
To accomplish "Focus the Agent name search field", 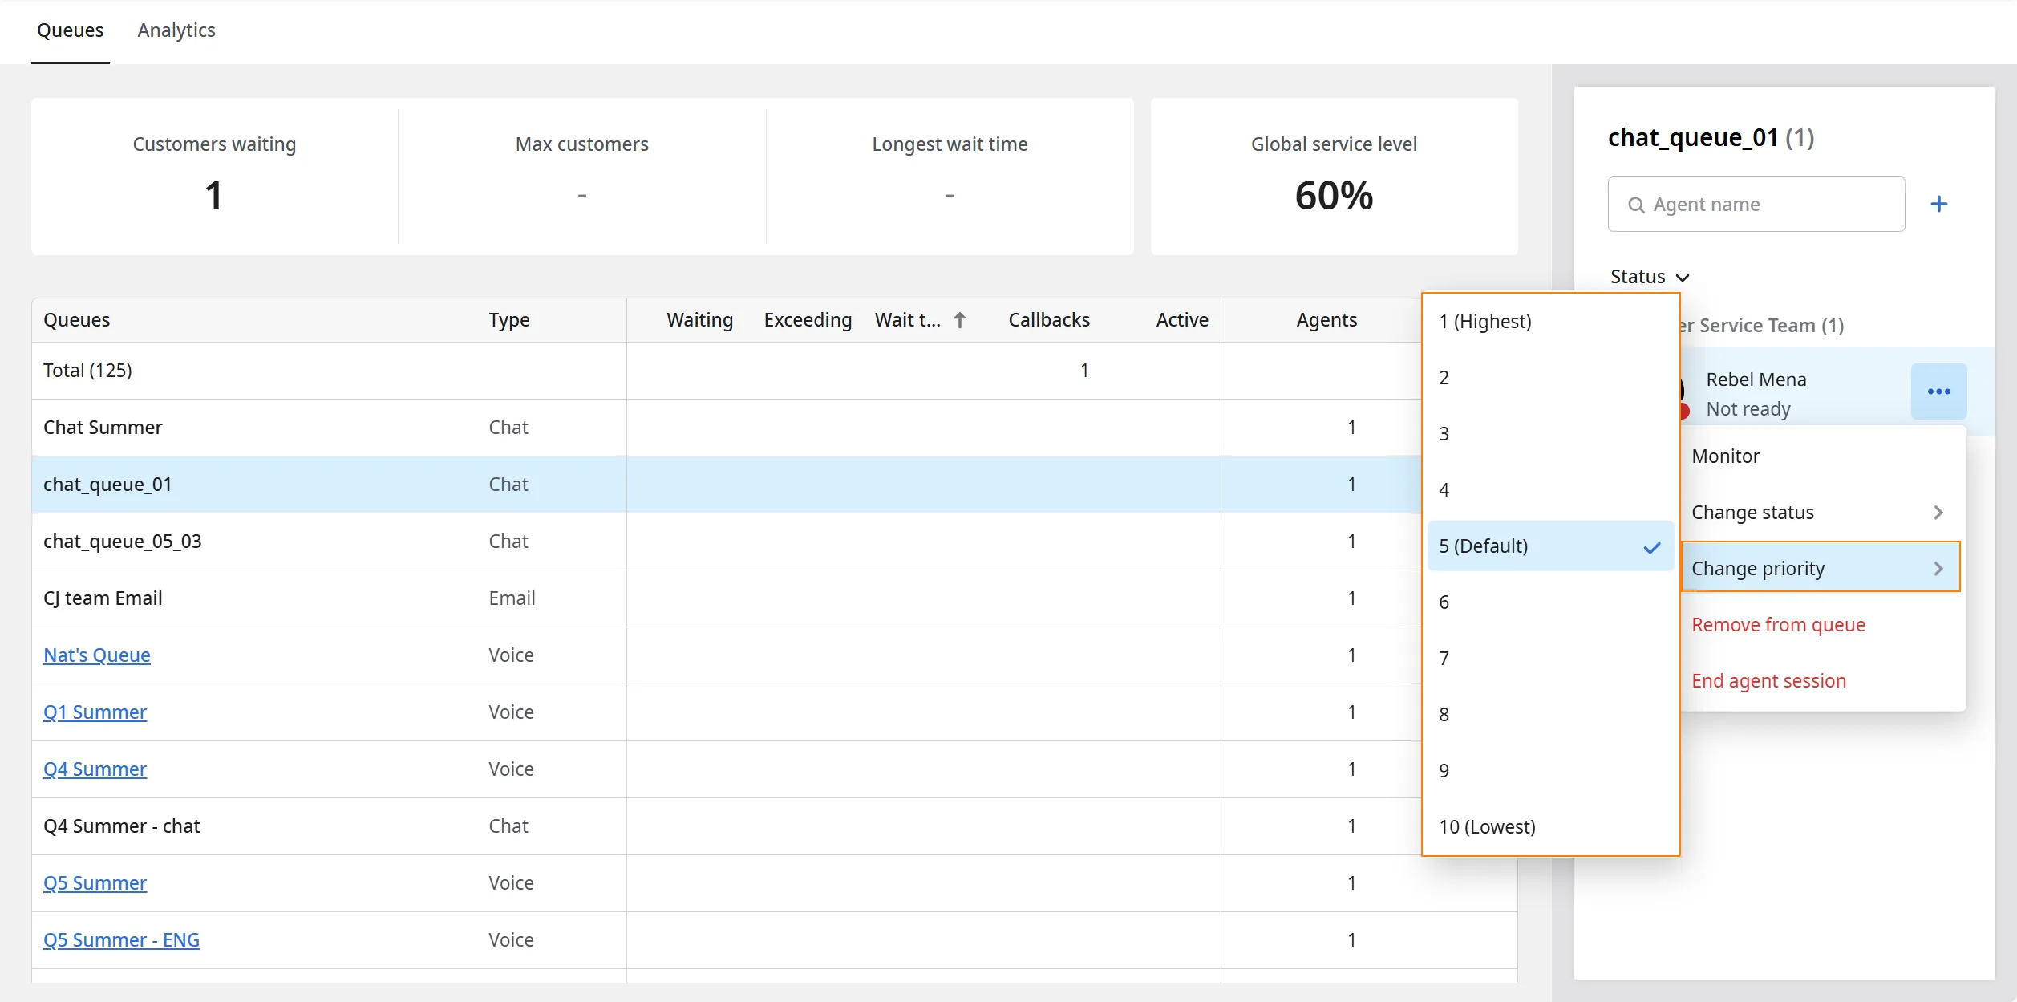I will 1756,204.
